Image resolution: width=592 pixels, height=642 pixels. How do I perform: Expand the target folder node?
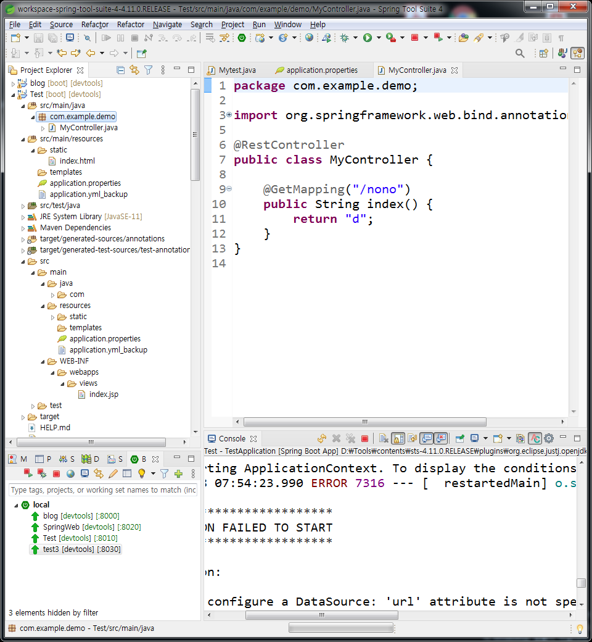23,417
